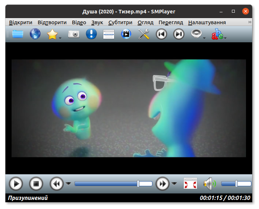Jump to previous track in toolbar
259x209 pixels.
tap(161, 34)
